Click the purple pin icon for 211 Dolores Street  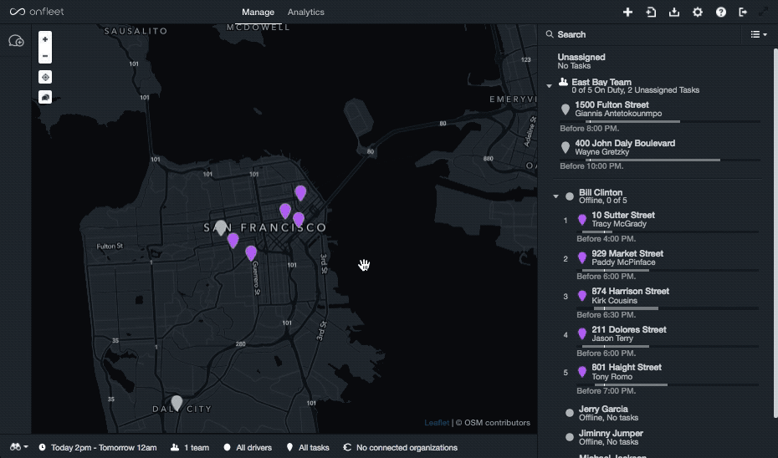pyautogui.click(x=582, y=334)
